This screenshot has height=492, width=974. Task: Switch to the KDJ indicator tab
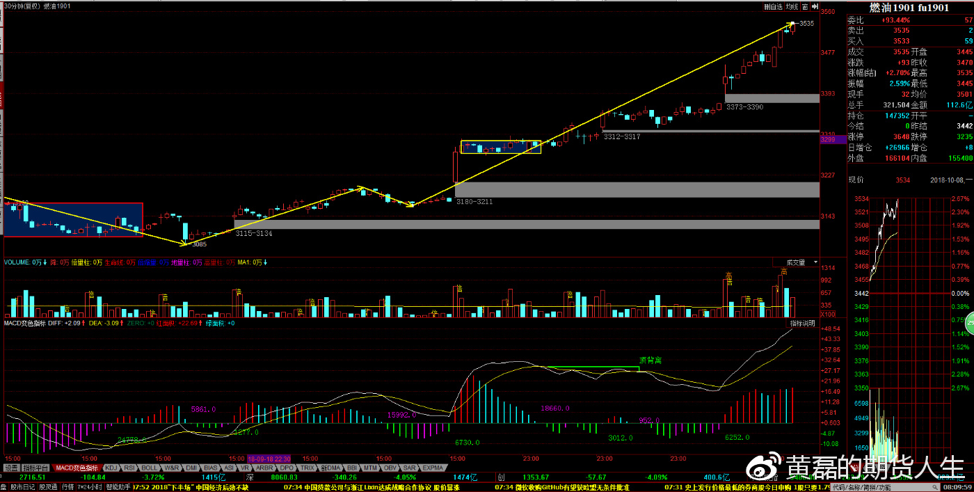[x=111, y=468]
